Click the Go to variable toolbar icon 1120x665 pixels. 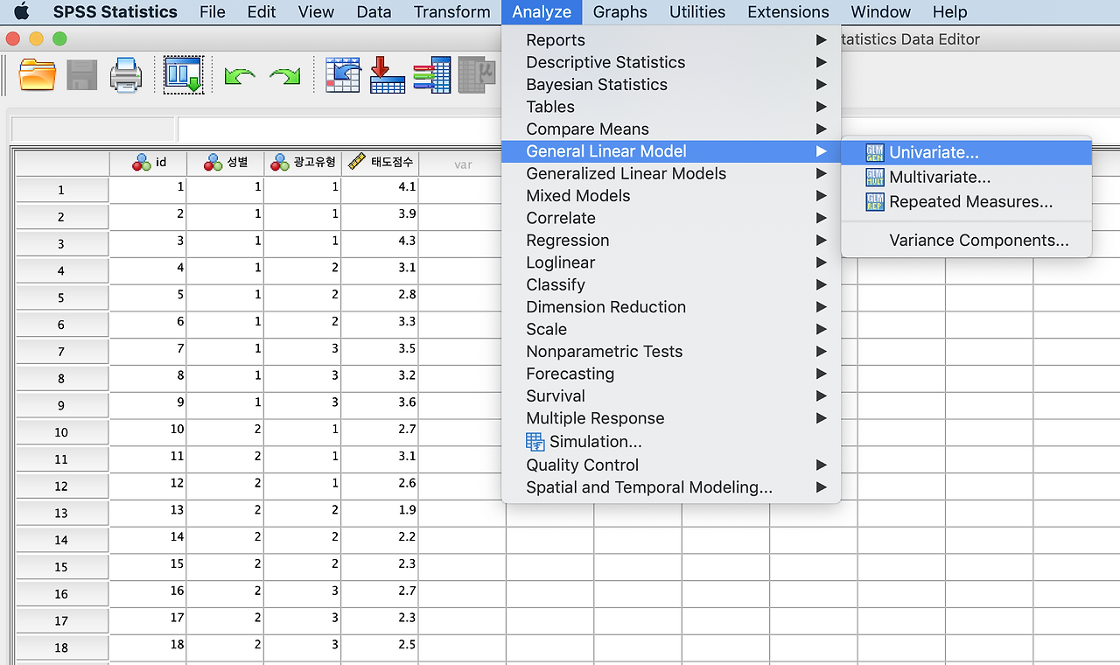pos(388,74)
